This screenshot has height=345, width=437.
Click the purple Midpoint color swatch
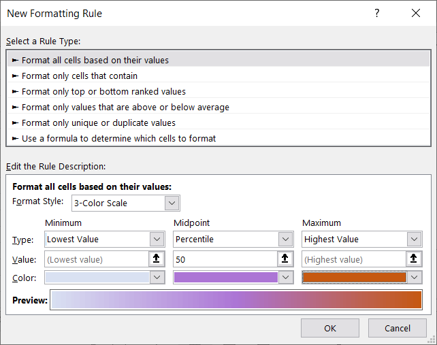click(x=226, y=278)
